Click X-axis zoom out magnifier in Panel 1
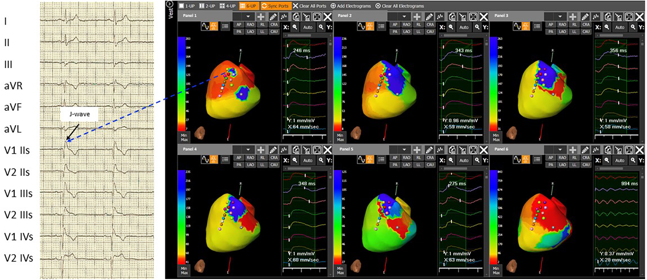The image size is (647, 280). 294,28
